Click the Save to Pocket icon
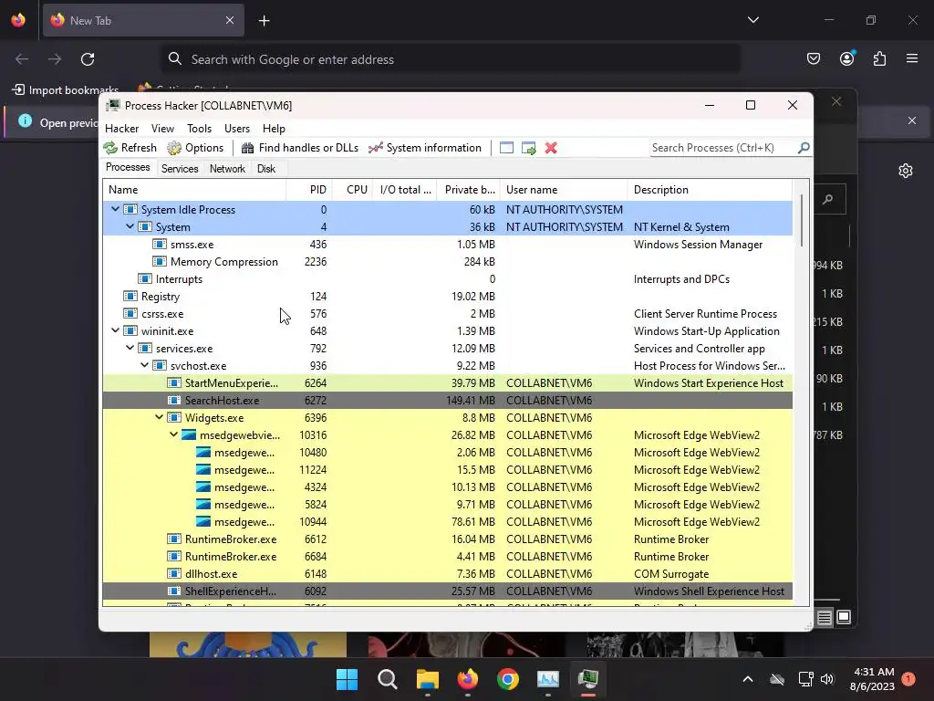 pyautogui.click(x=813, y=58)
